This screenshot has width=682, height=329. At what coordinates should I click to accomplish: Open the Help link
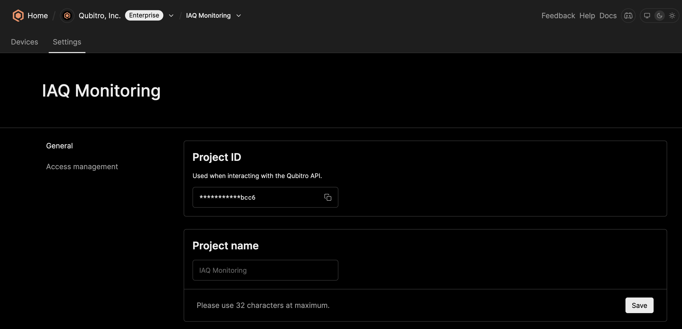(x=587, y=16)
